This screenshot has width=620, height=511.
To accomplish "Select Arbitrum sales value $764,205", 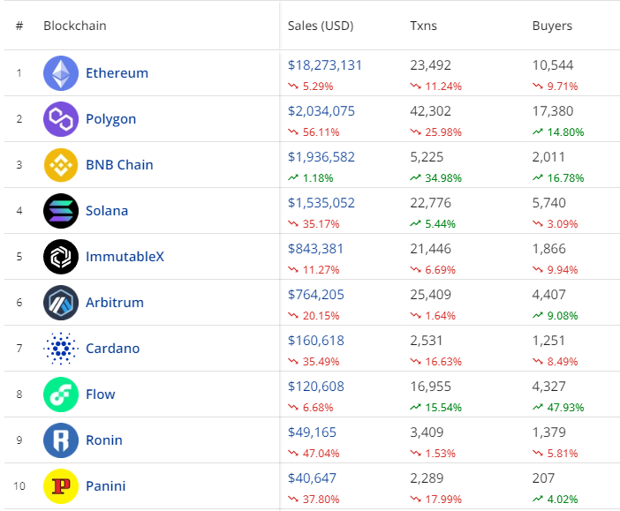I will [x=316, y=294].
